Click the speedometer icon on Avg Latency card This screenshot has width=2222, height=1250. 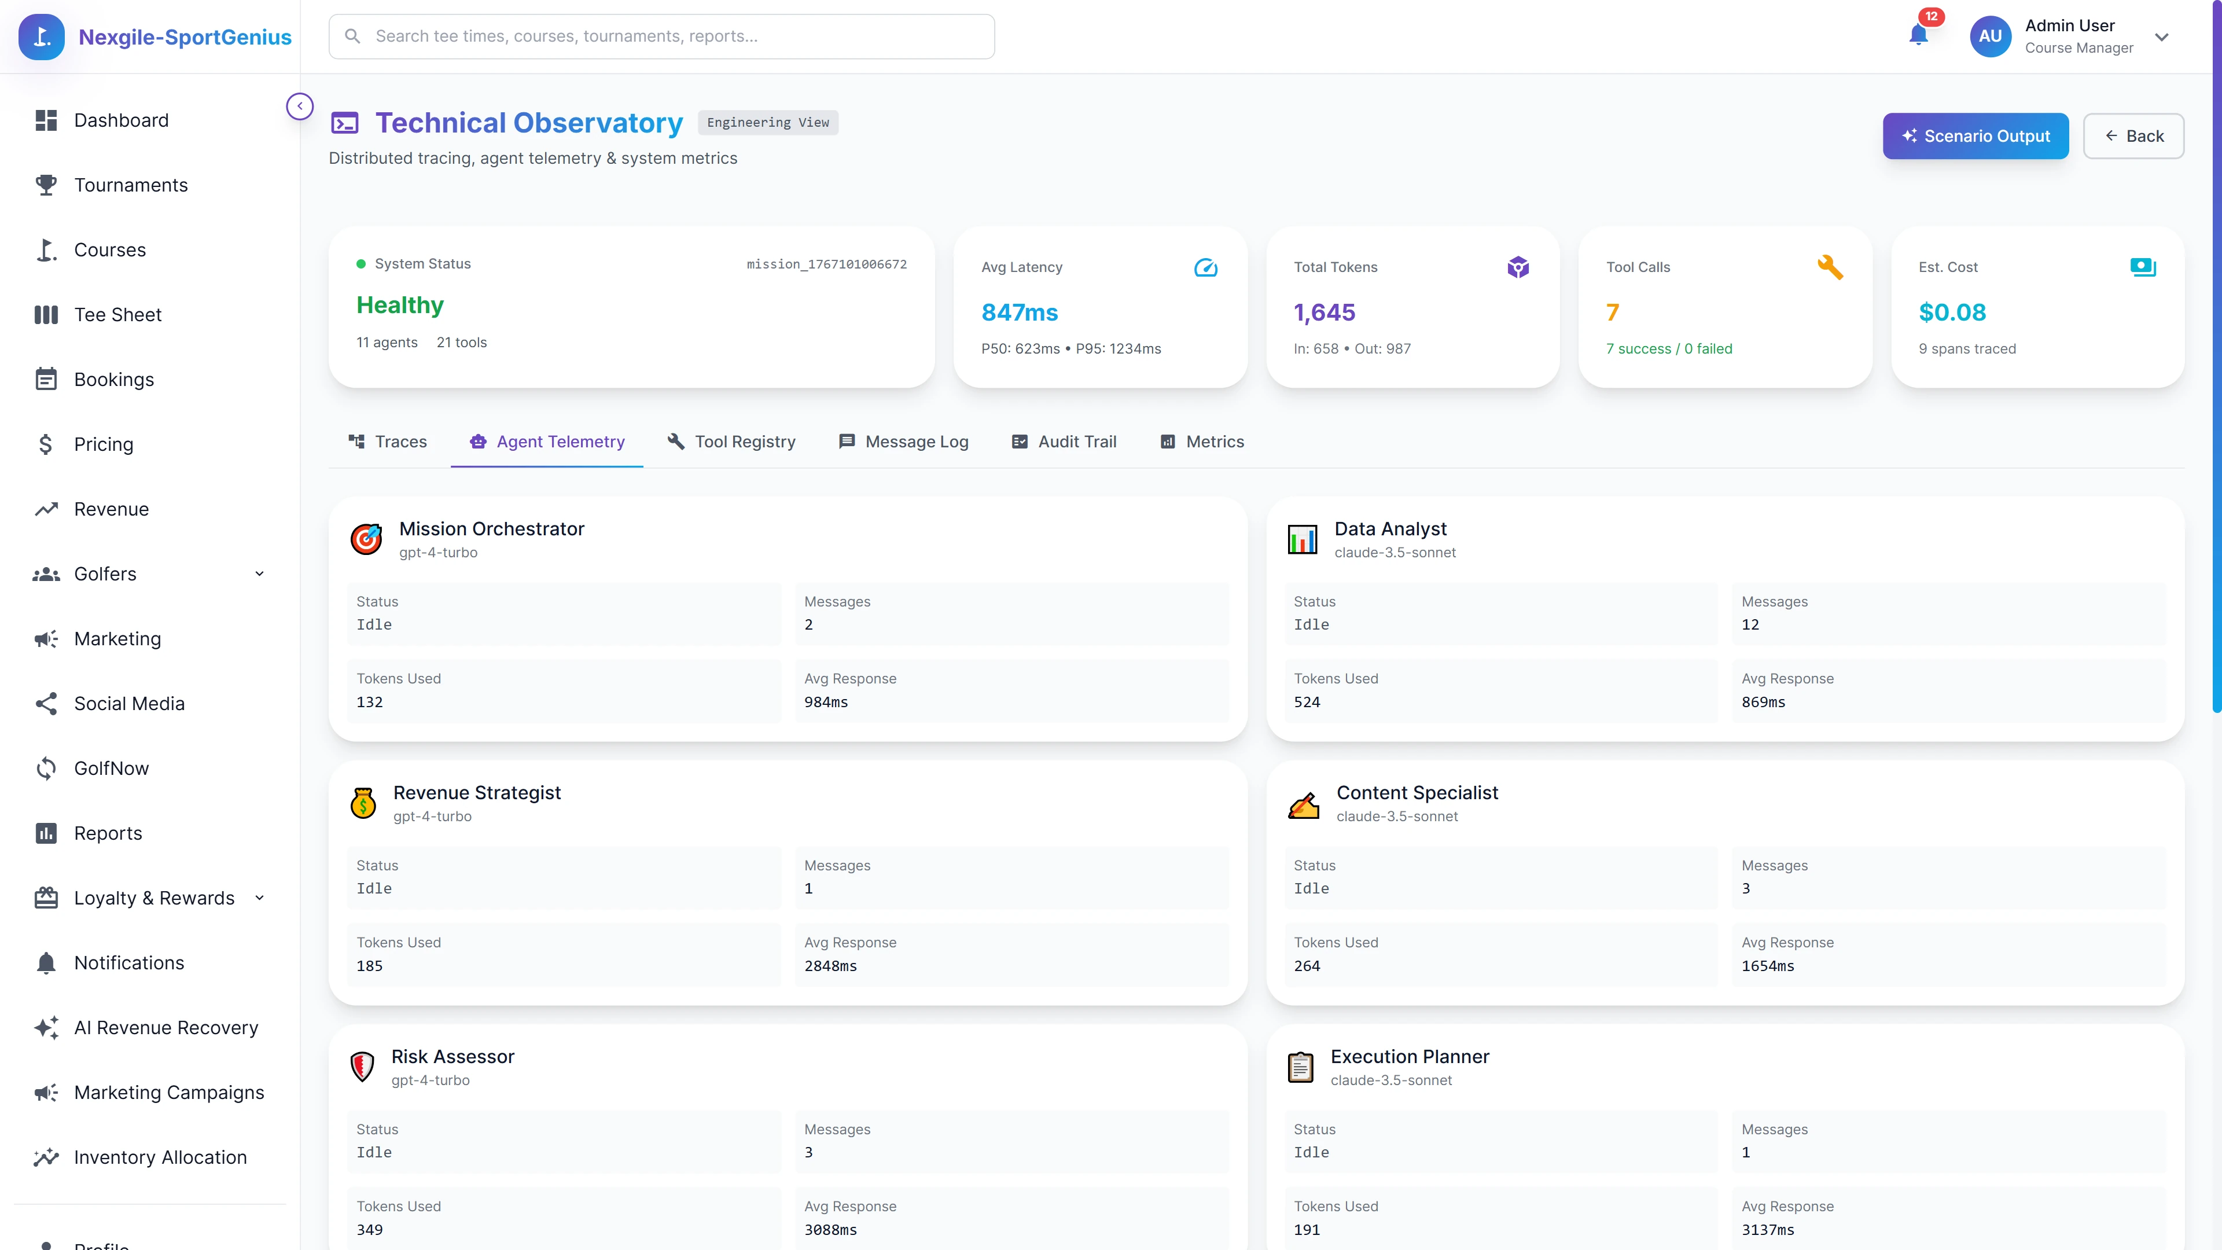tap(1205, 267)
